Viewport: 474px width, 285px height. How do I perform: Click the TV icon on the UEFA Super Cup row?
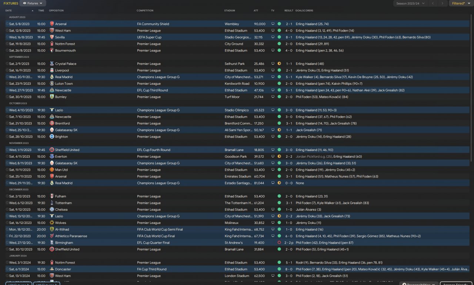coord(273,37)
